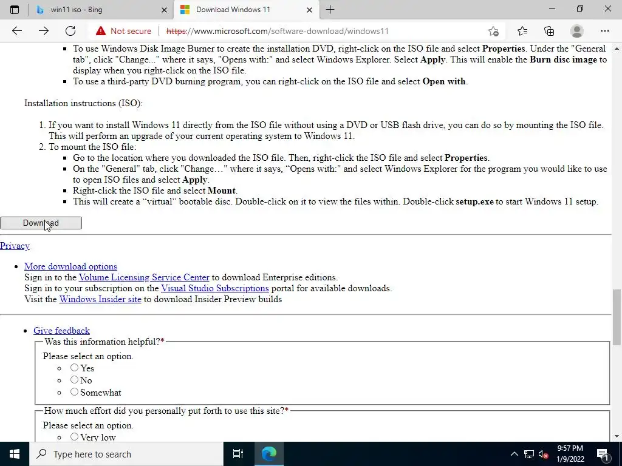Switch to the win11 iso - Bing tab
Screen dimensions: 622x466
101,10
